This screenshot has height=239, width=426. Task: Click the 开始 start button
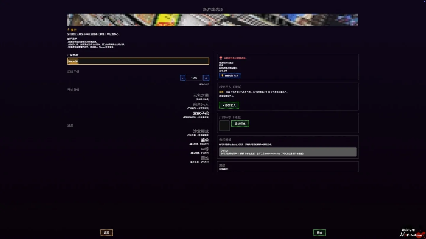(319, 233)
